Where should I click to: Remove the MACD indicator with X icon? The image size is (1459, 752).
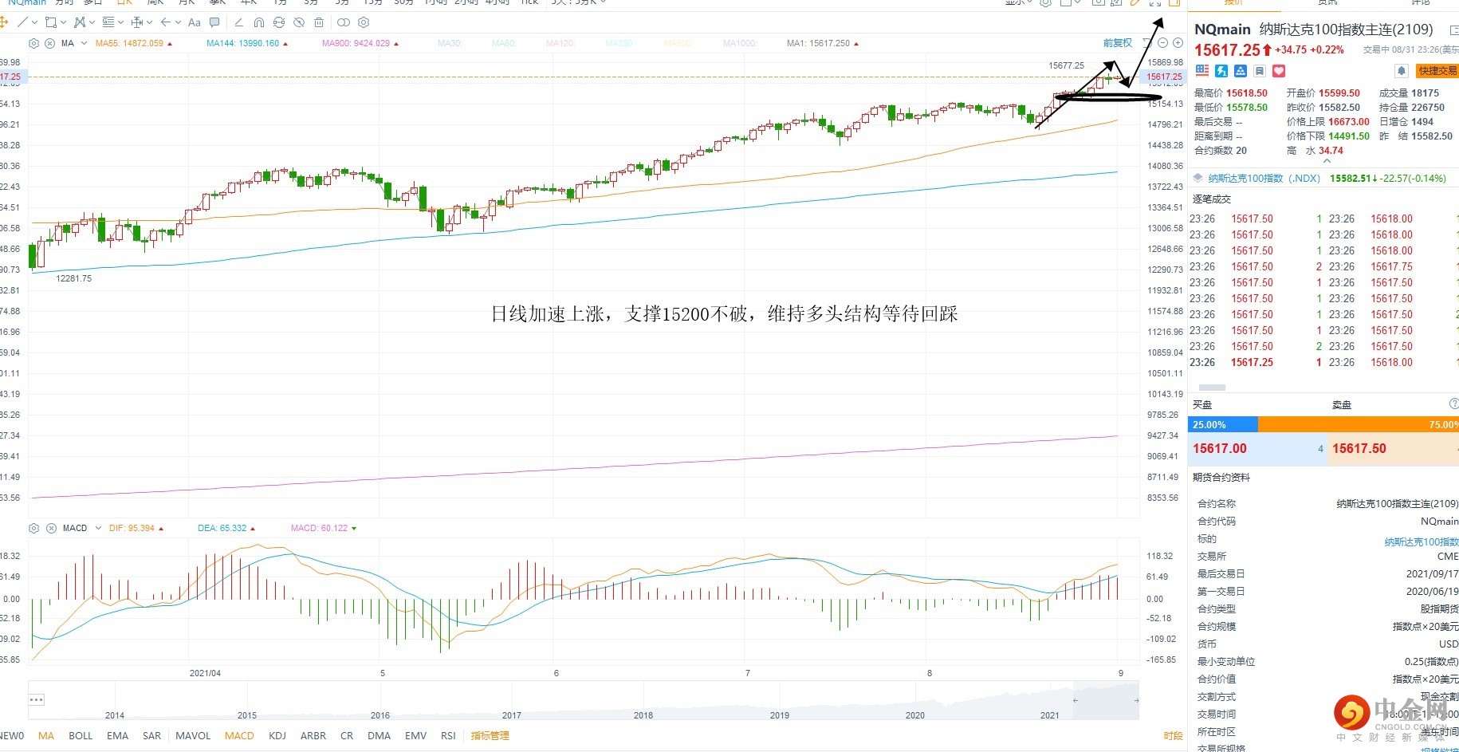(x=51, y=528)
